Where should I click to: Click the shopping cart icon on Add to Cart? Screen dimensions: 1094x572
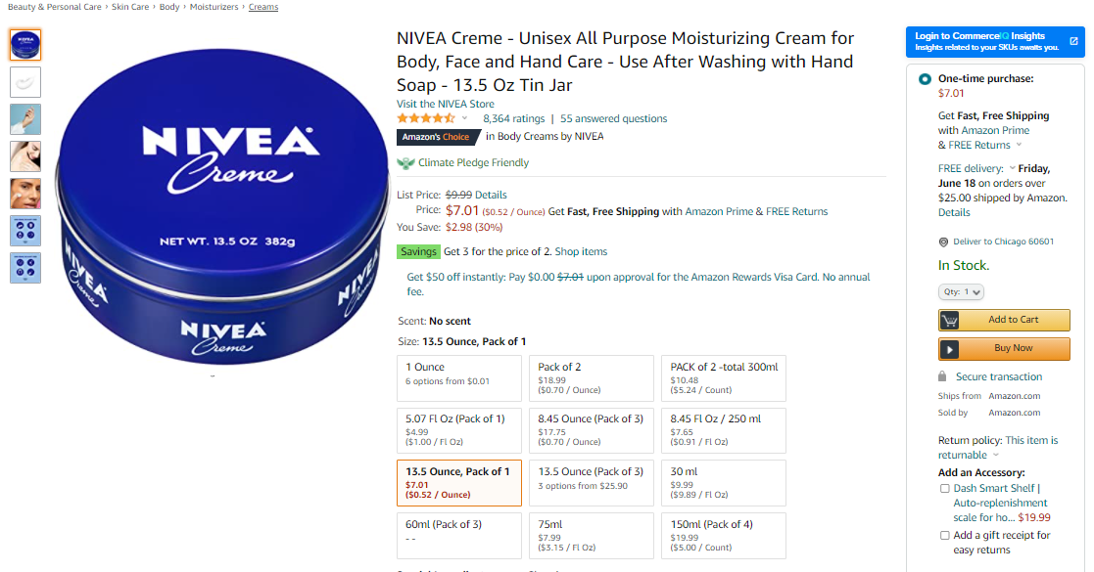[950, 321]
